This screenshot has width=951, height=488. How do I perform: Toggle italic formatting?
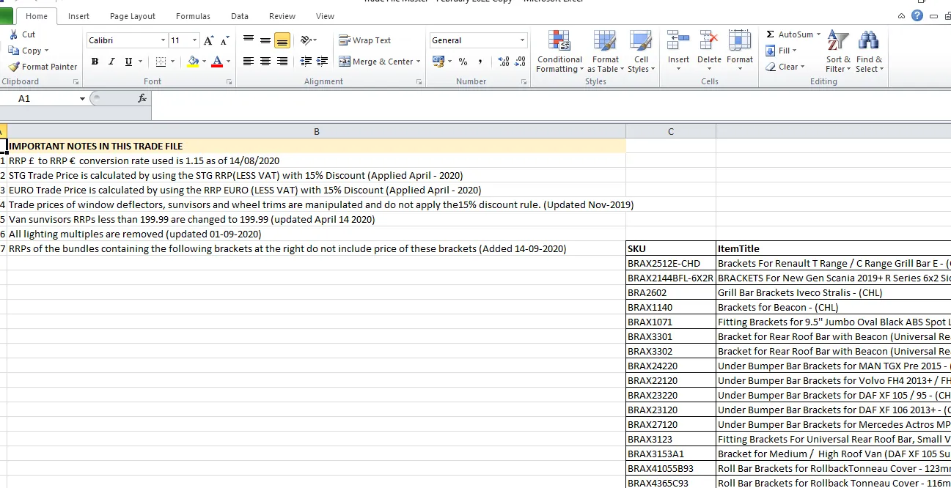[x=111, y=62]
